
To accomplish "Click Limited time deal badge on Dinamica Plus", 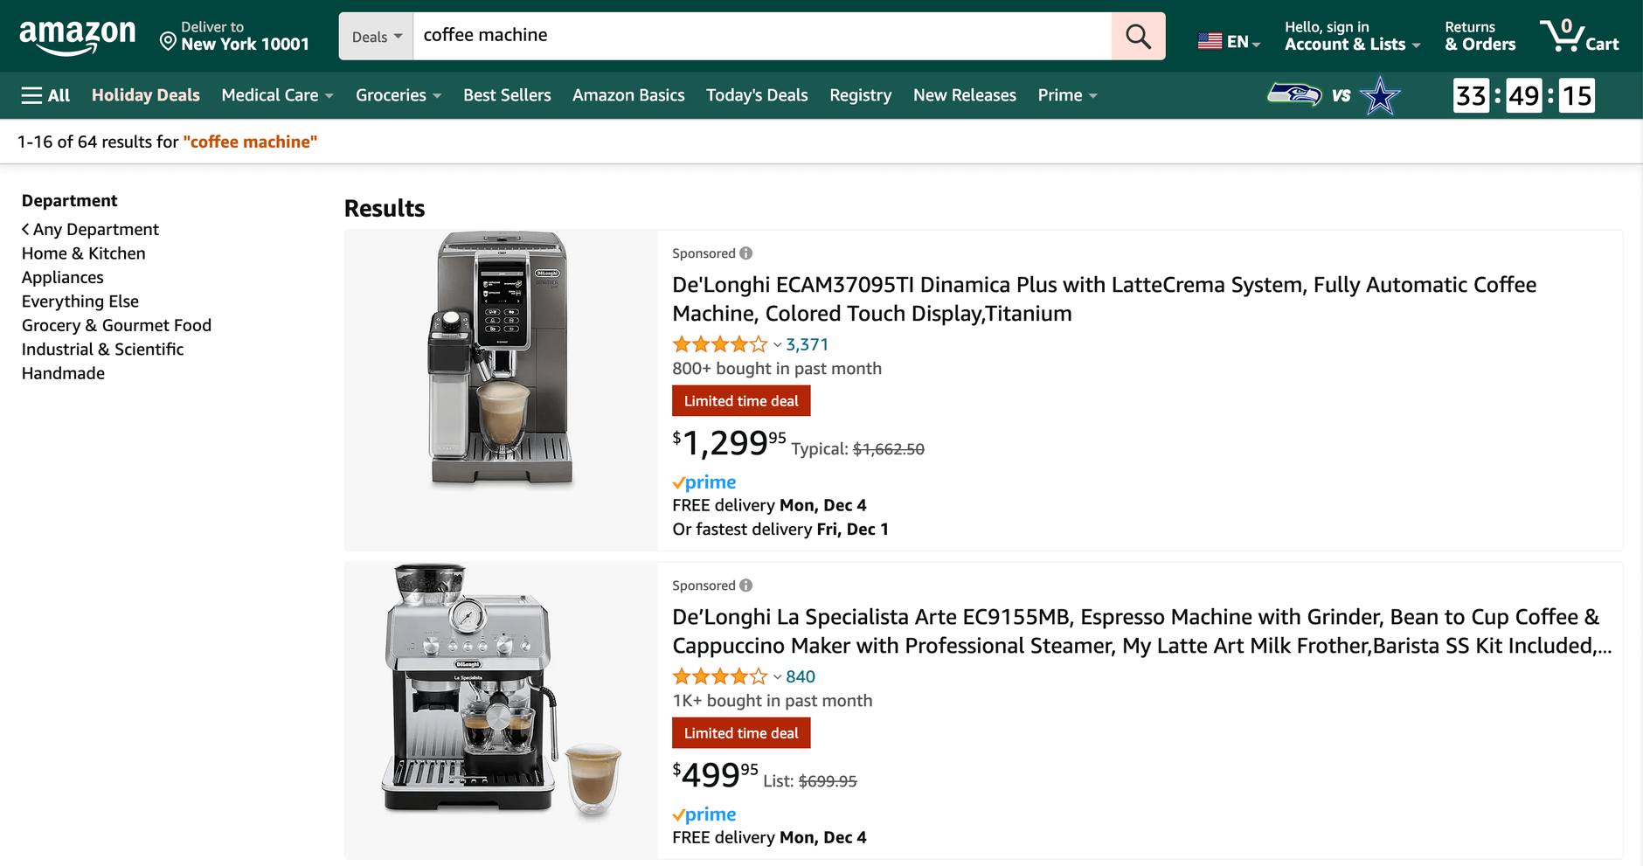I will (x=741, y=401).
